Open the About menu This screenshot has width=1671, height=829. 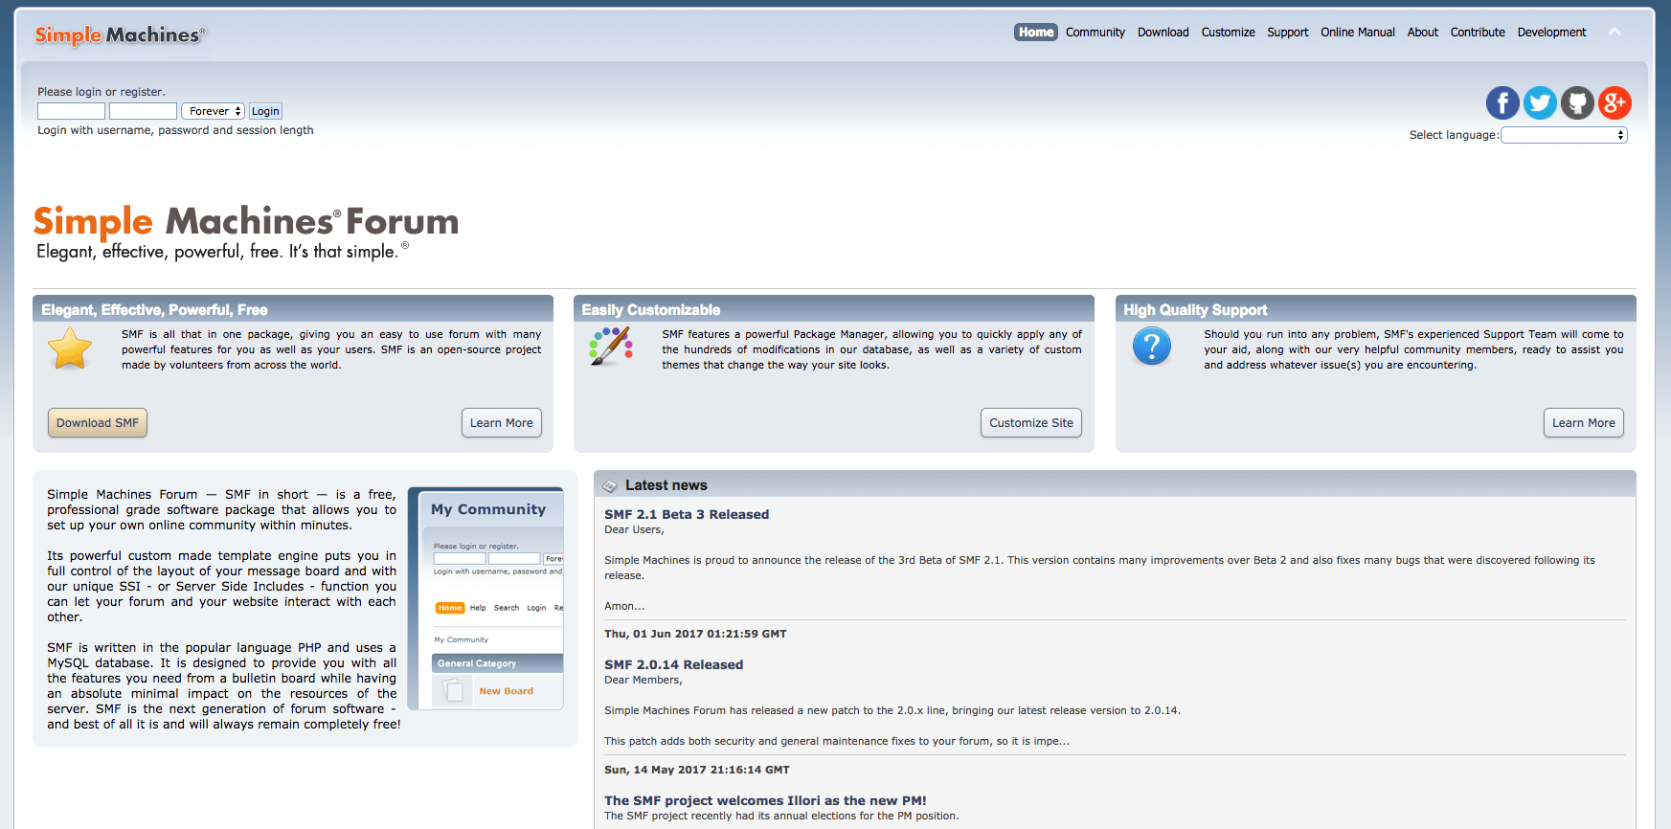click(1423, 33)
